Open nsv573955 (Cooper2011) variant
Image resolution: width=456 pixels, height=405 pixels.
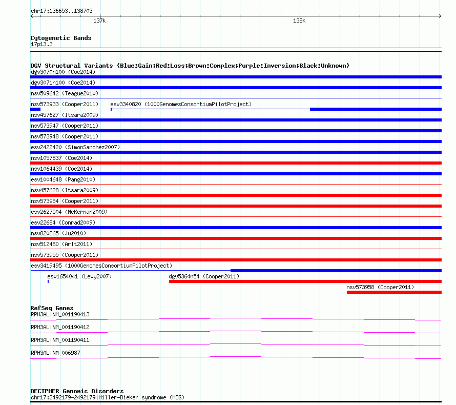click(65, 255)
